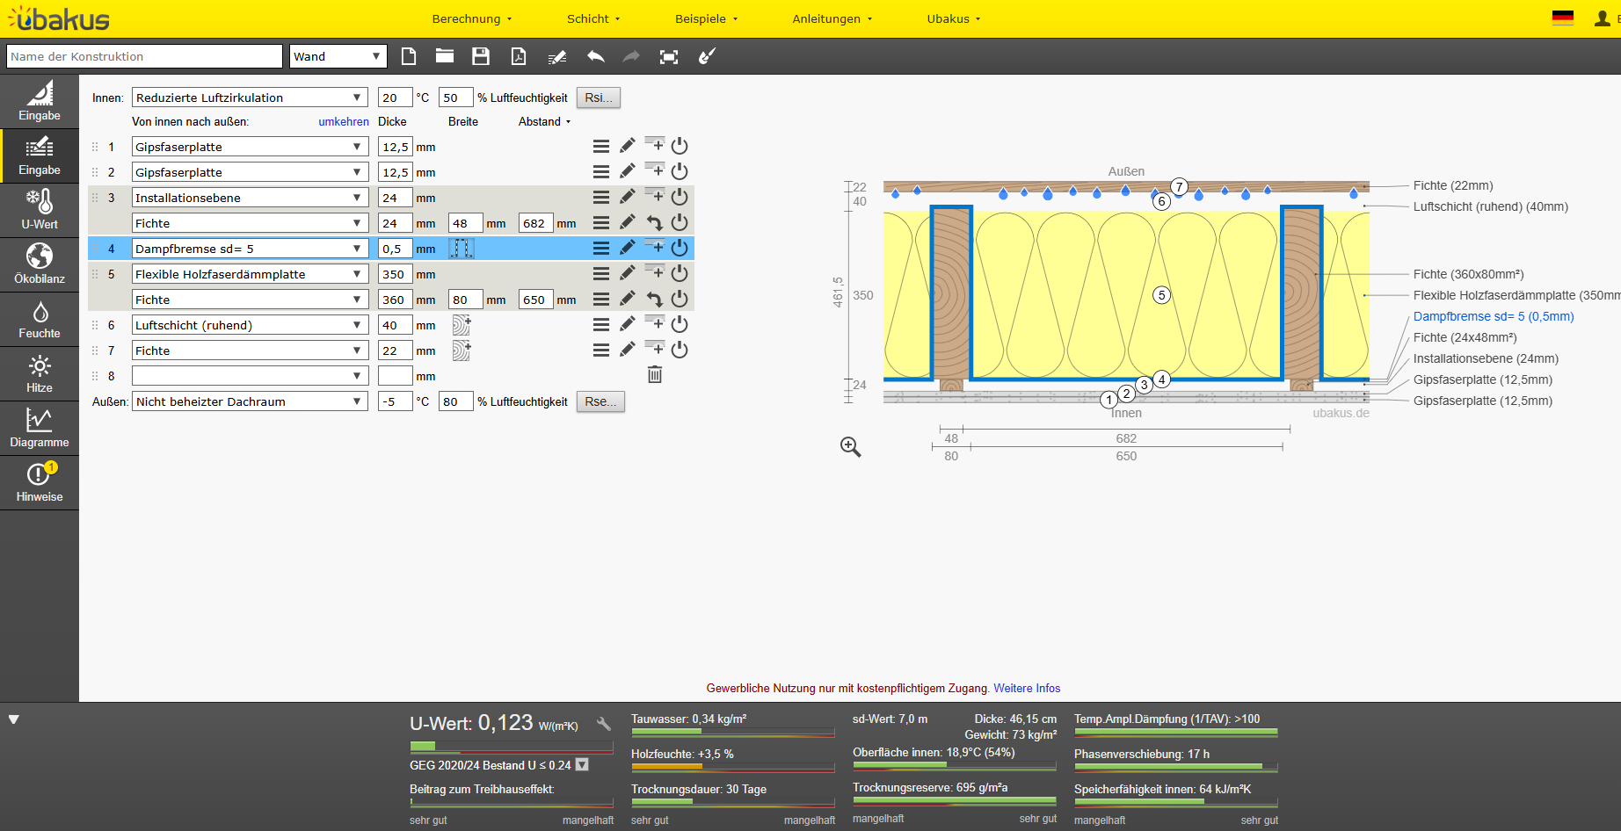1621x831 pixels.
Task: Disable the Fichte 24 mm sub-layer
Action: pos(680,223)
